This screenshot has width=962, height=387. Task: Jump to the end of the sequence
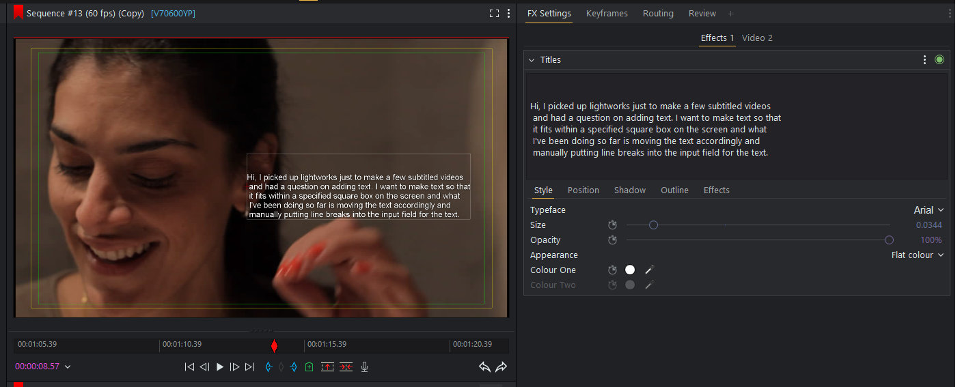pos(249,367)
